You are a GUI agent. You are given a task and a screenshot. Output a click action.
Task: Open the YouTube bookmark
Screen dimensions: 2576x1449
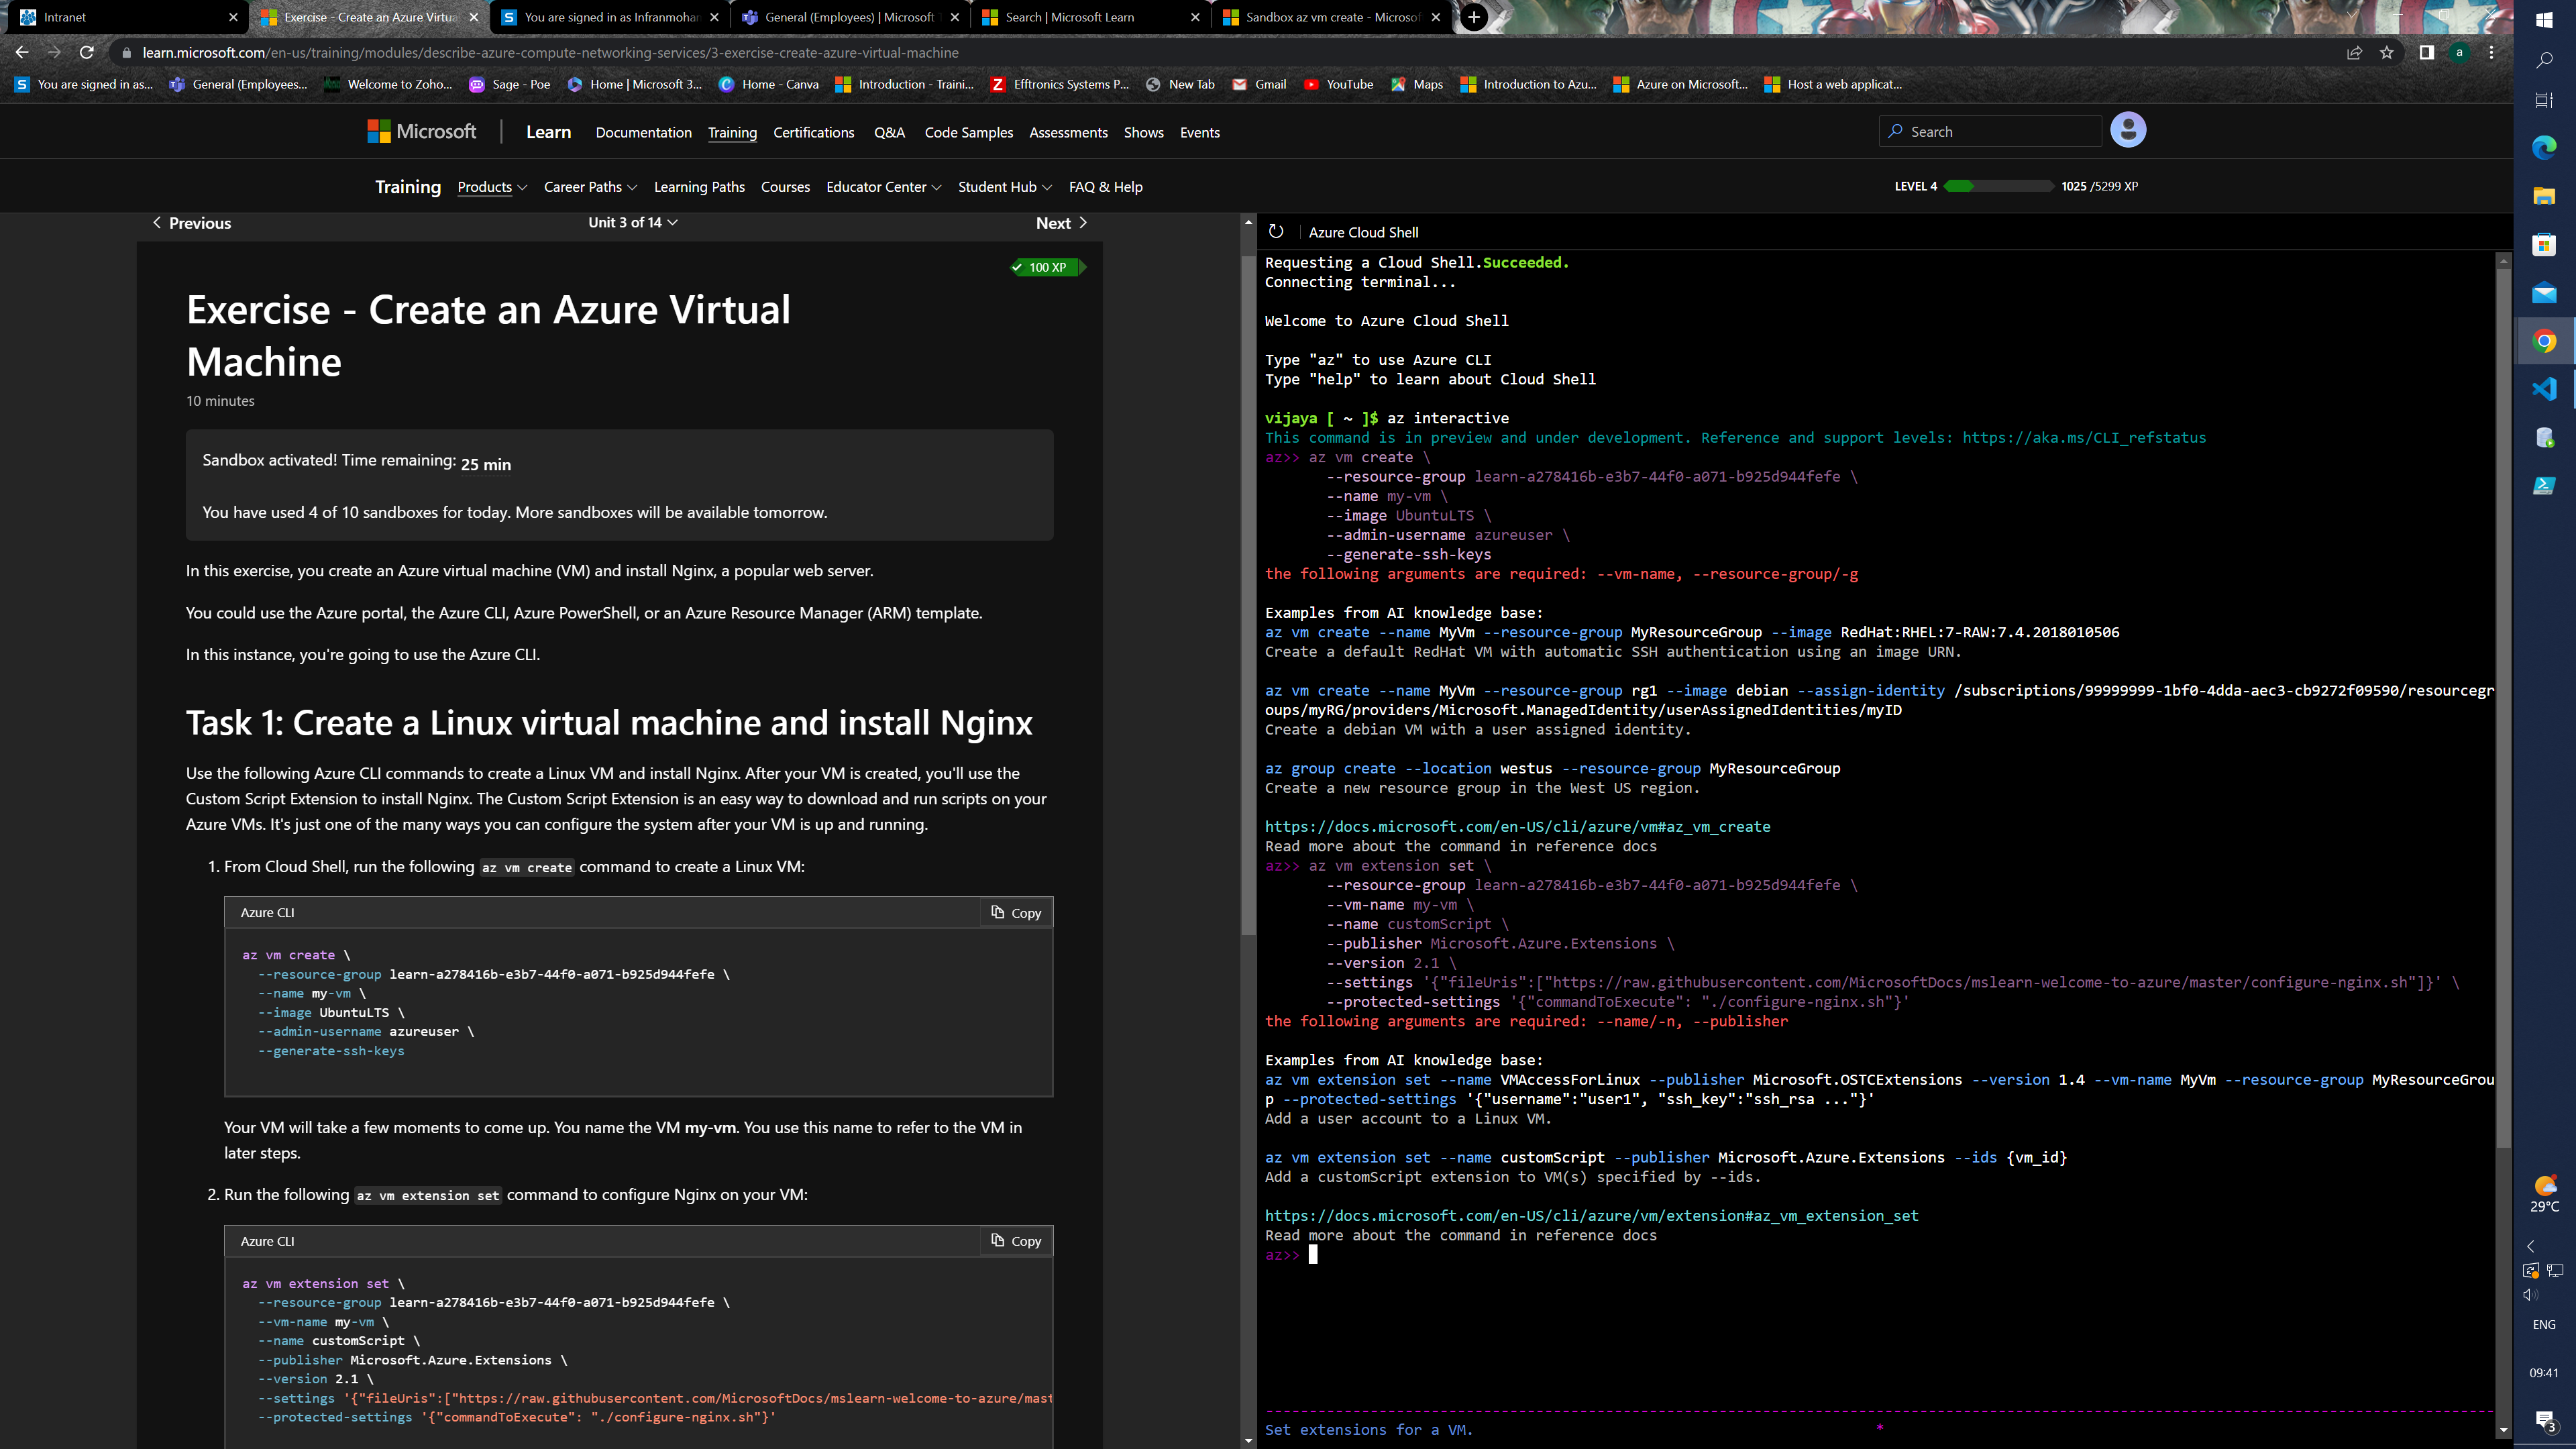1338,85
